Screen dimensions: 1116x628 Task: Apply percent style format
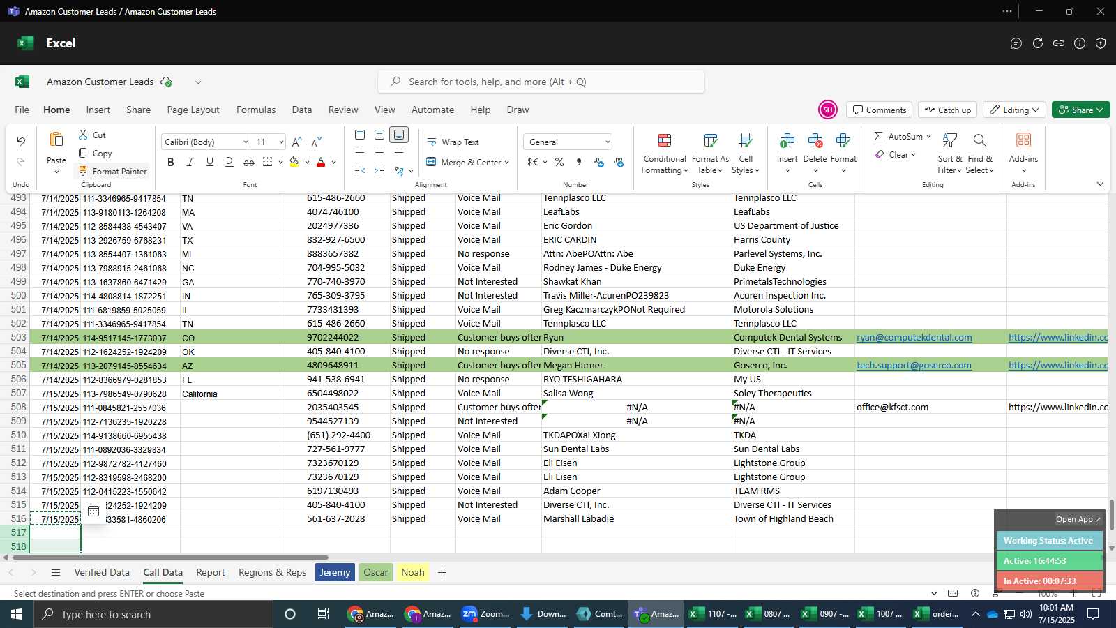tap(559, 162)
